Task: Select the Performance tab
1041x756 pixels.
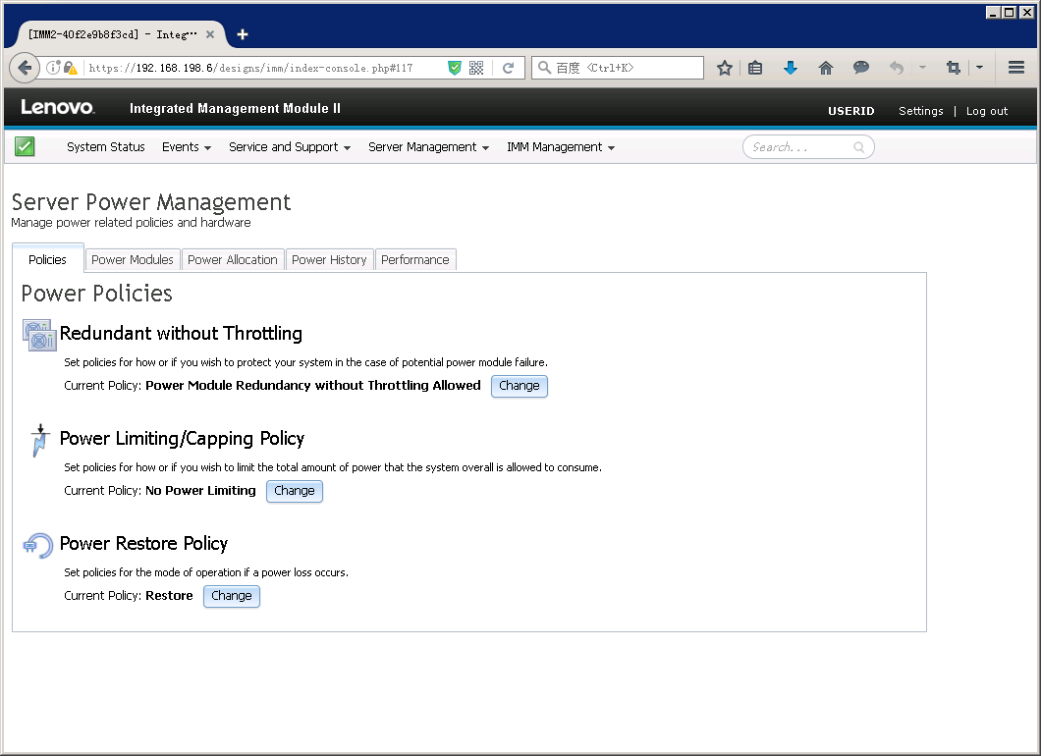Action: (415, 259)
